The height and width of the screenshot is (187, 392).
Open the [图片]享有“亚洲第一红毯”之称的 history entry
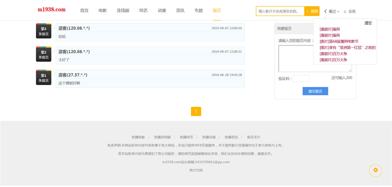coord(348,48)
